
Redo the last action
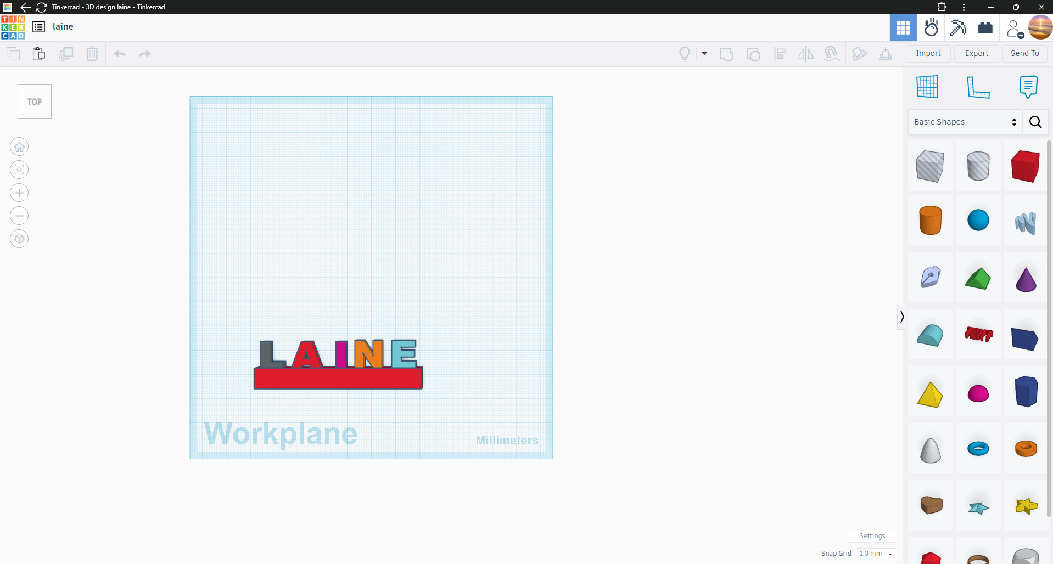(x=145, y=54)
